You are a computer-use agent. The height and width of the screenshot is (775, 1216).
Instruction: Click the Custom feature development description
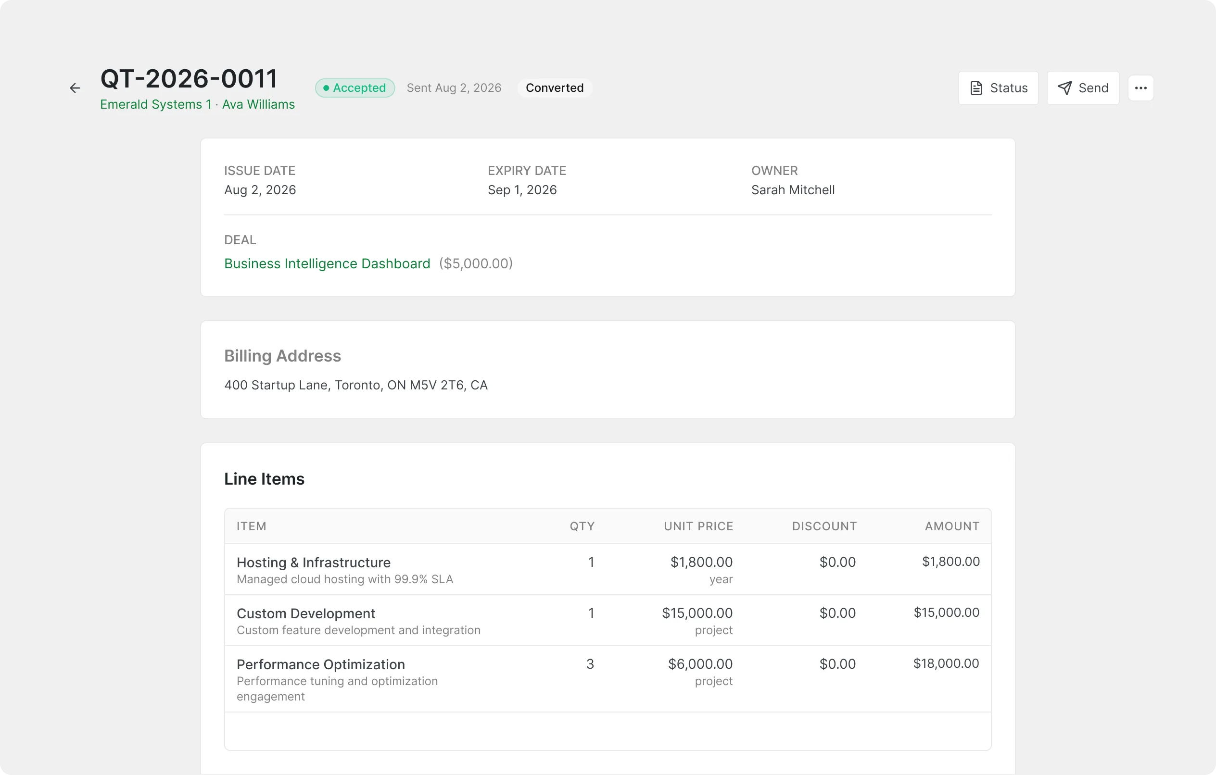[358, 630]
